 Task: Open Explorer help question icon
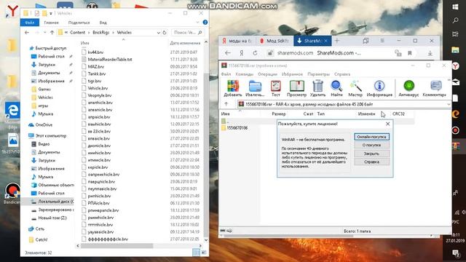[205, 23]
